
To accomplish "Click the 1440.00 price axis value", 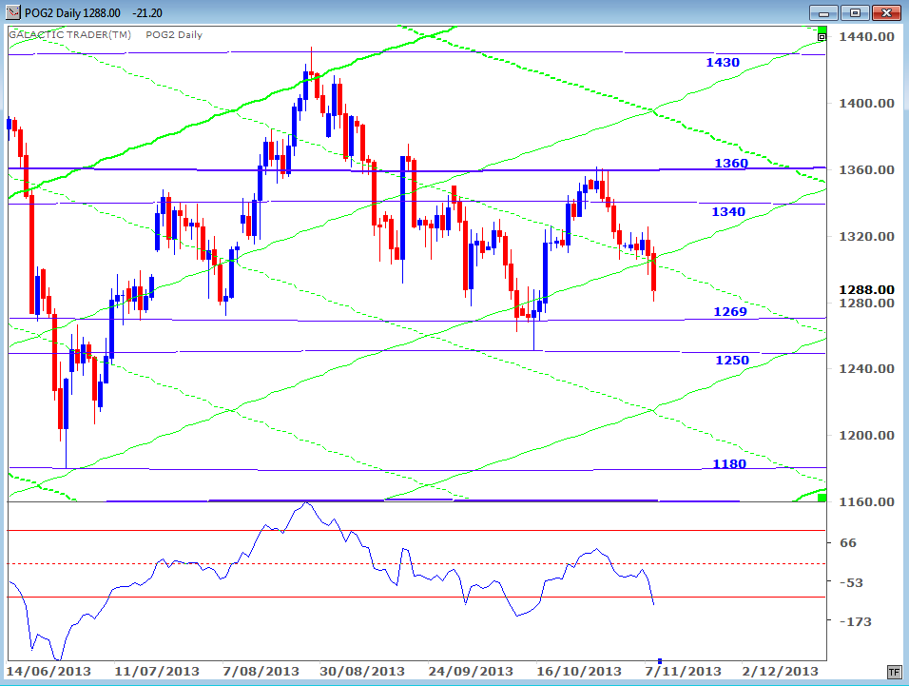I will click(866, 36).
